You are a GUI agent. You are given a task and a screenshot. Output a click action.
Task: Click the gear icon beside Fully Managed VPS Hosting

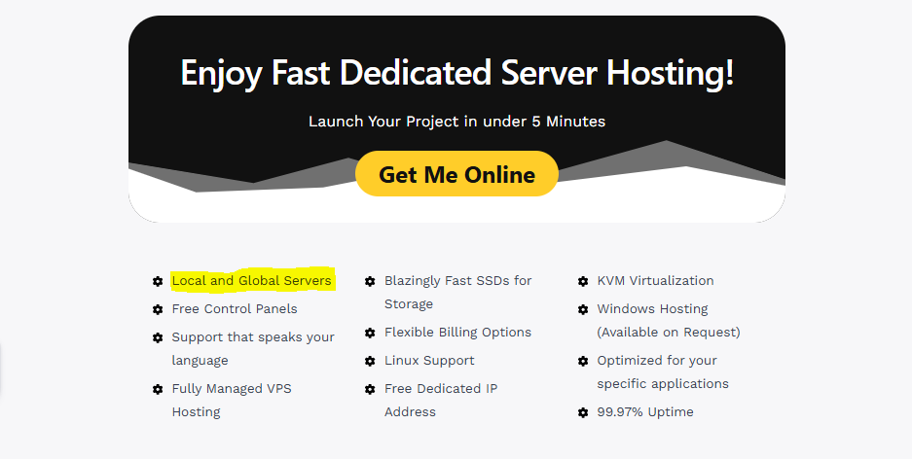[158, 389]
